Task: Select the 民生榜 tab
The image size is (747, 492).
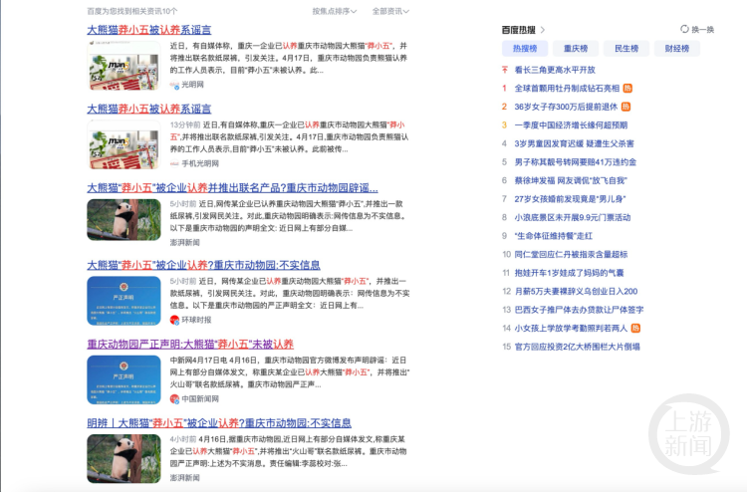Action: point(626,49)
